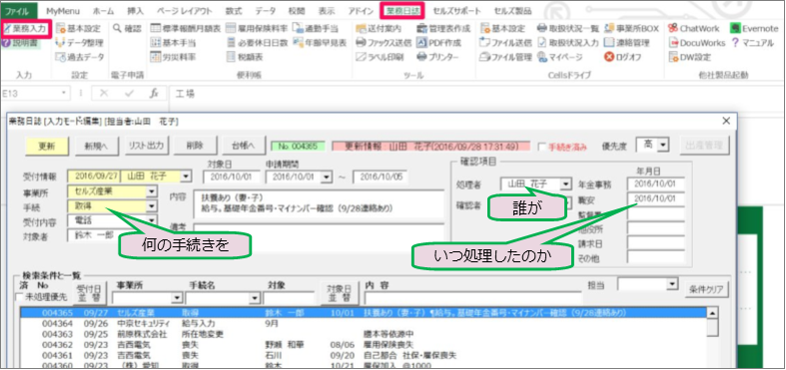
Task: Open the 事業所 セルズ産業 dropdown
Action: (x=151, y=190)
